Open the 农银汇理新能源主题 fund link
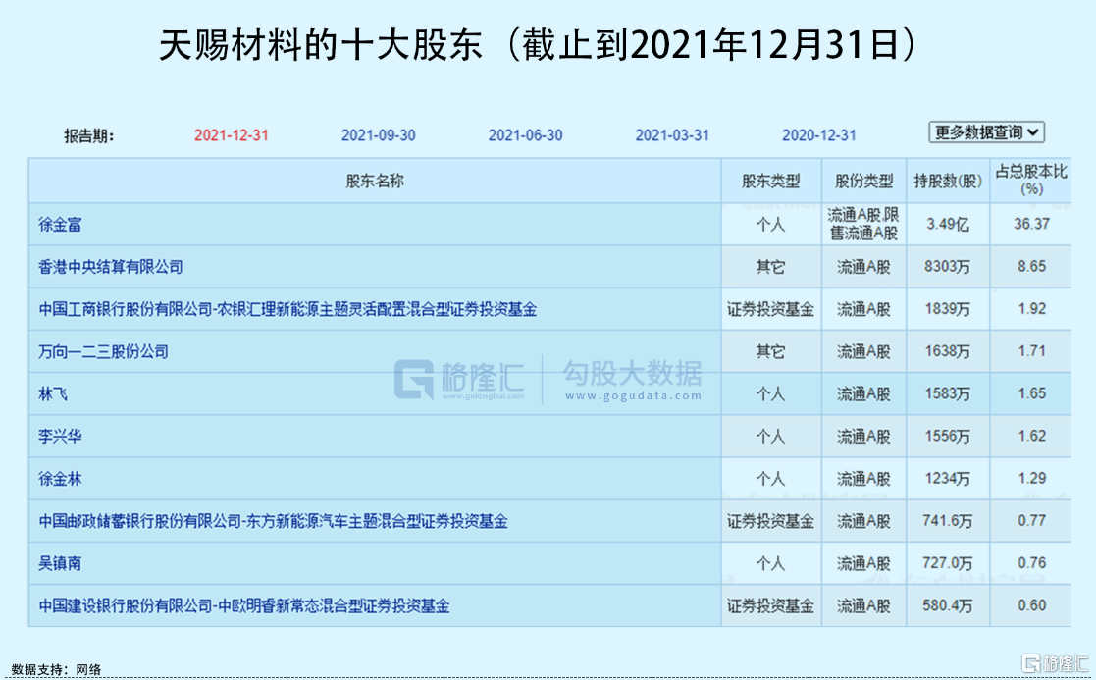1096x680 pixels. pos(287,310)
